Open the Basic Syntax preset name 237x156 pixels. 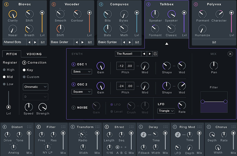tap(109, 42)
